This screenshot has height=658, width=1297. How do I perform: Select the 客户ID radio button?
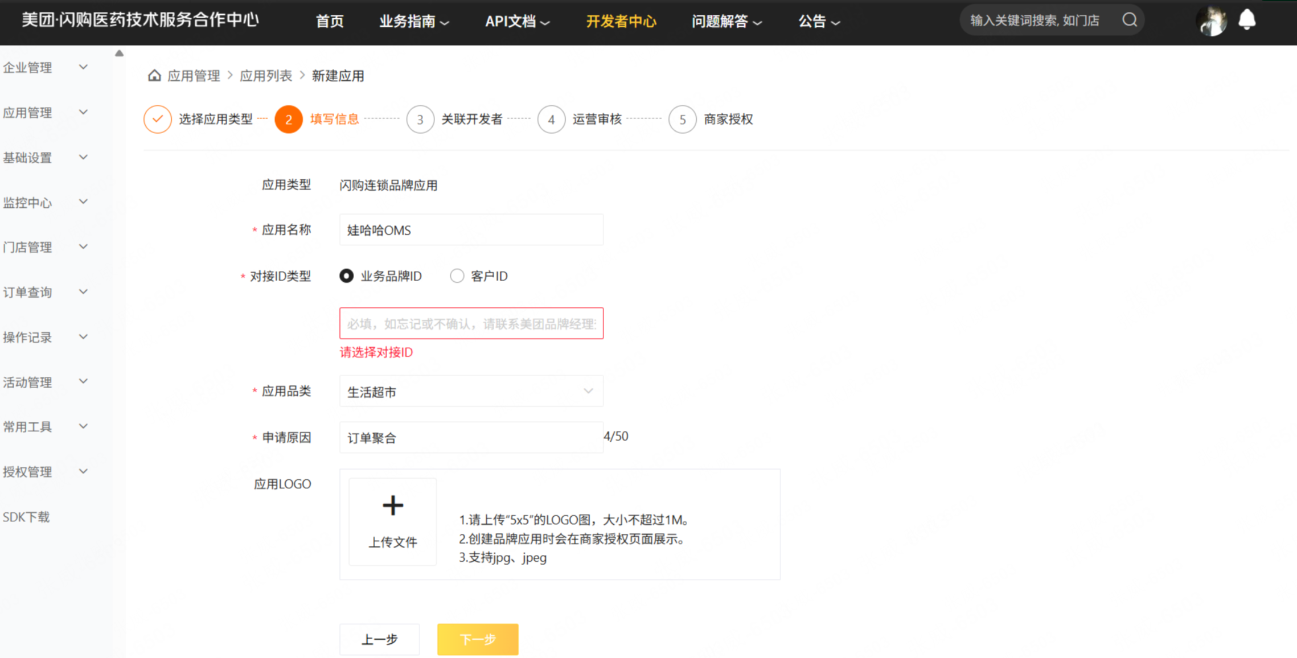click(x=457, y=276)
